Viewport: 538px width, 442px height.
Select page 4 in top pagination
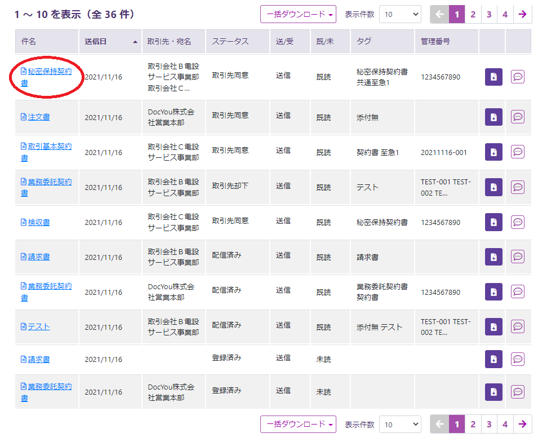tap(505, 15)
